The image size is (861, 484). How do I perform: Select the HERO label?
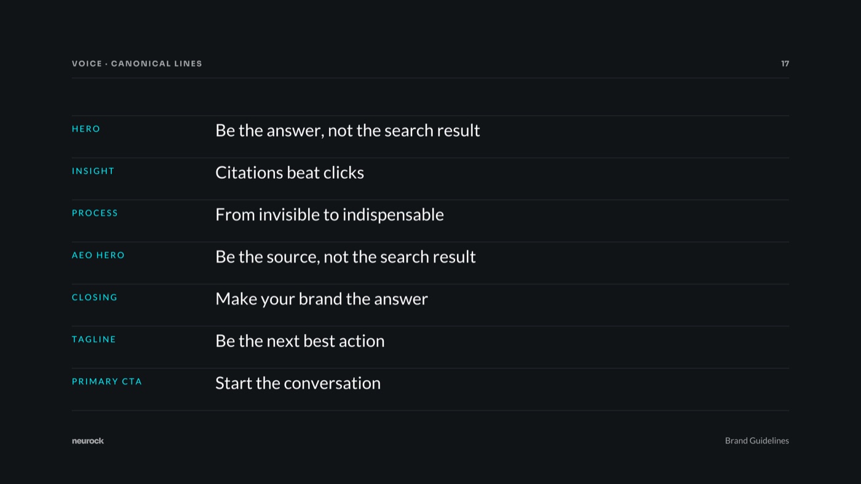(x=86, y=129)
